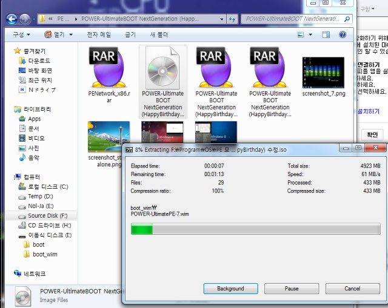Select the RAR archive left of screenshot_7.png
The height and width of the screenshot is (308, 388).
[270, 68]
